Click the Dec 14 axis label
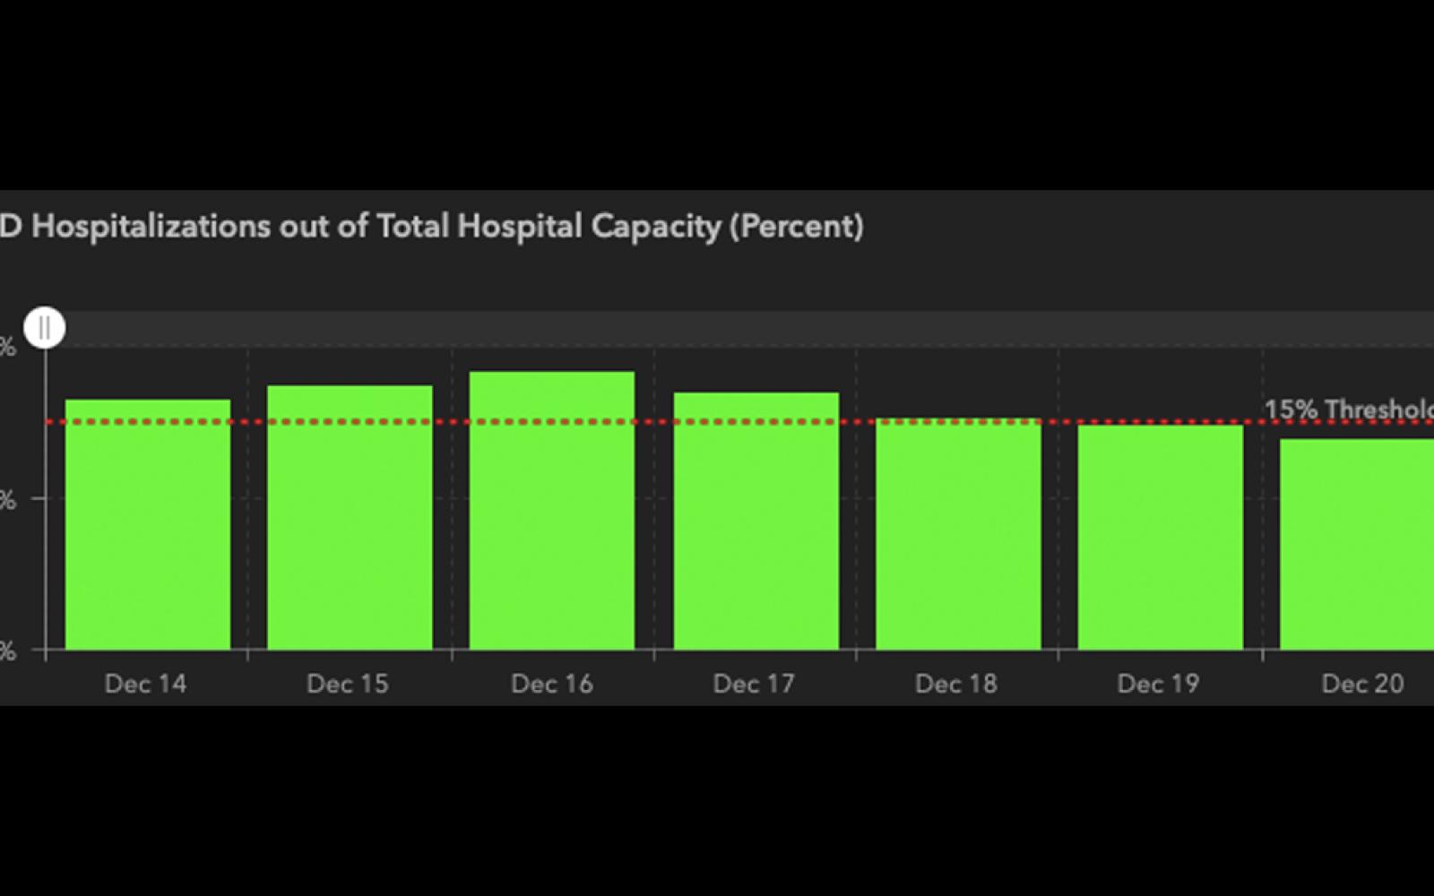Viewport: 1434px width, 896px height. [x=145, y=684]
